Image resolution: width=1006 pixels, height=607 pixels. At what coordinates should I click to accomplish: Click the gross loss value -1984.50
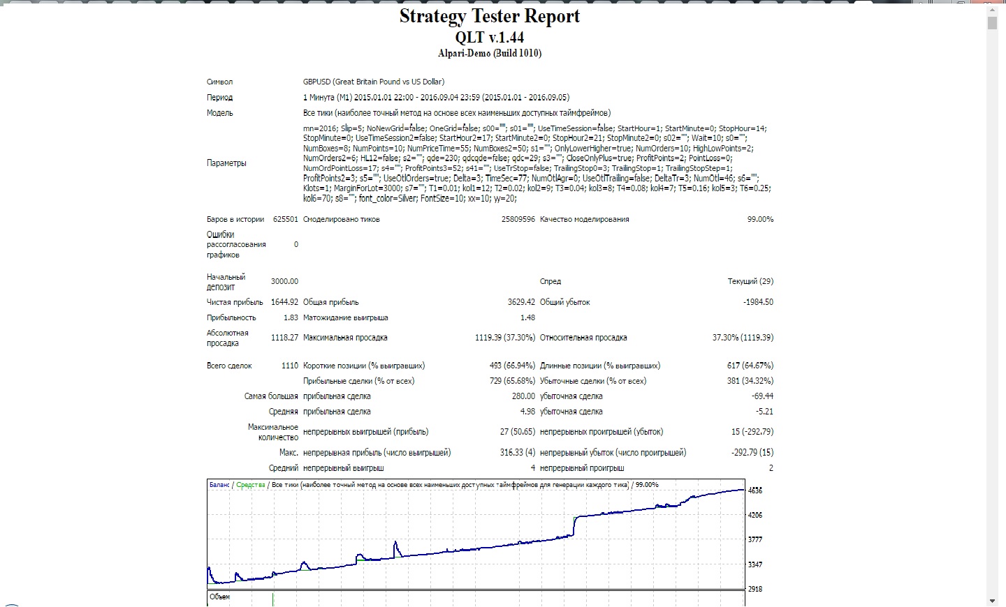pos(758,302)
